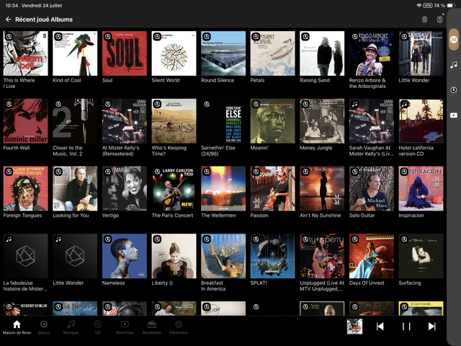Open the Foreign Tongues album
This screenshot has height=346, width=461.
(26, 188)
